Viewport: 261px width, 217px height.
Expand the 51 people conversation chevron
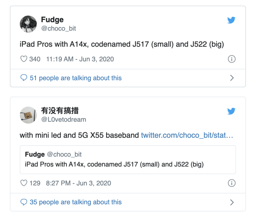click(232, 78)
